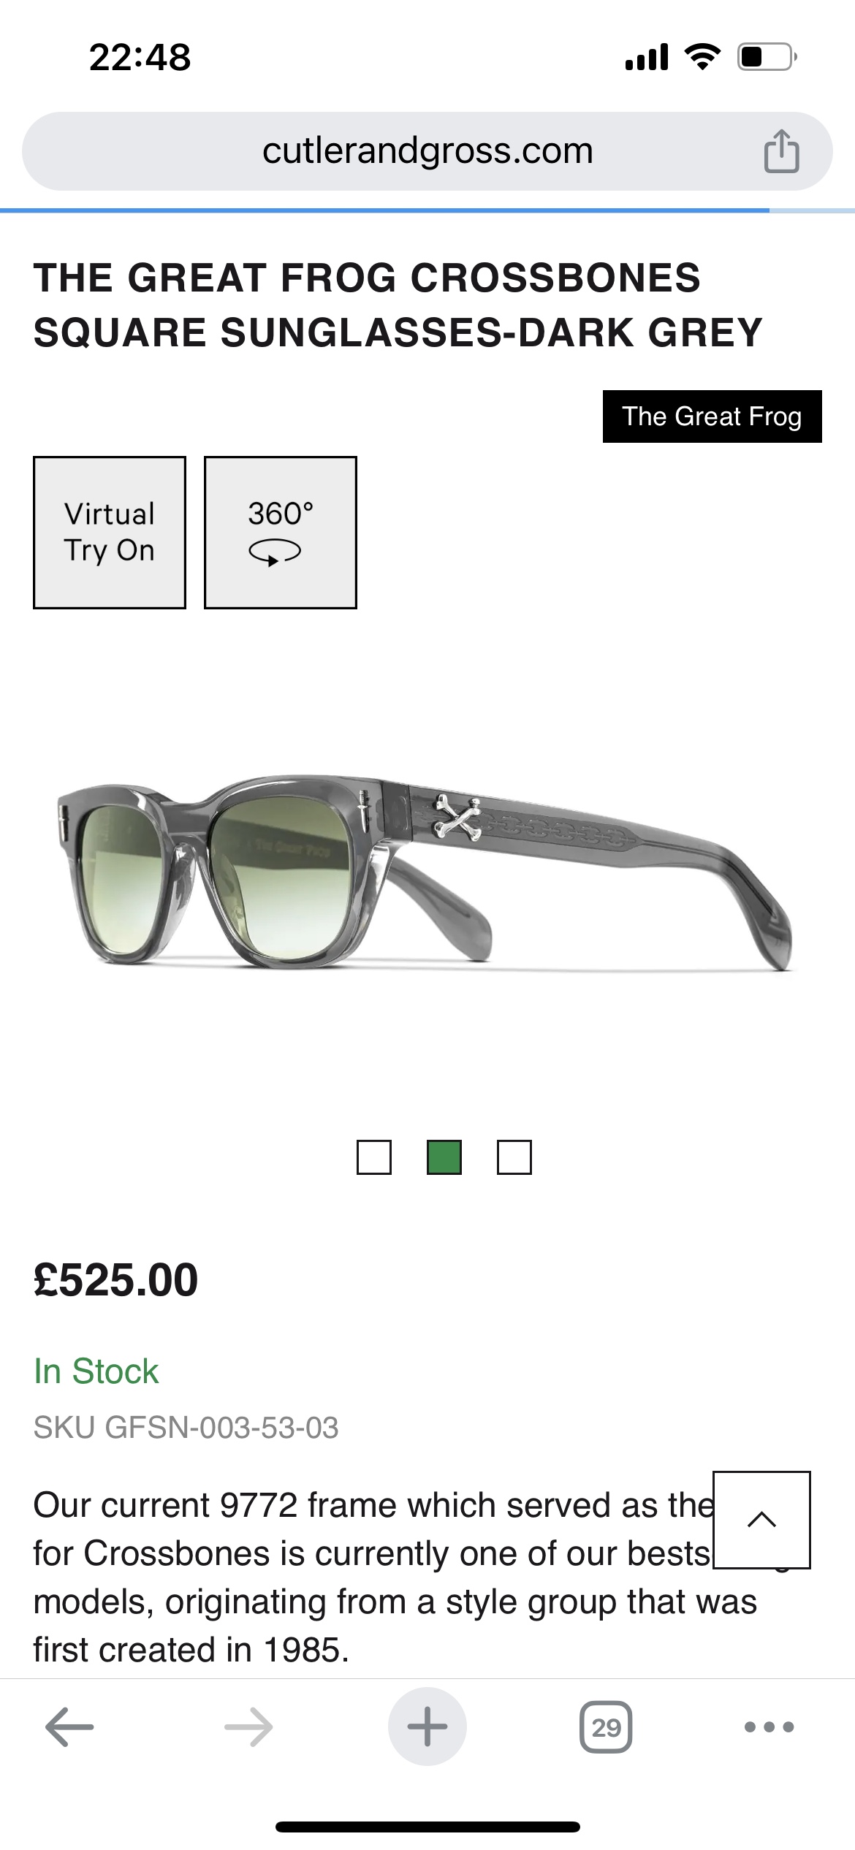855x1850 pixels.
Task: Tap the In Stock status label
Action: [x=96, y=1371]
